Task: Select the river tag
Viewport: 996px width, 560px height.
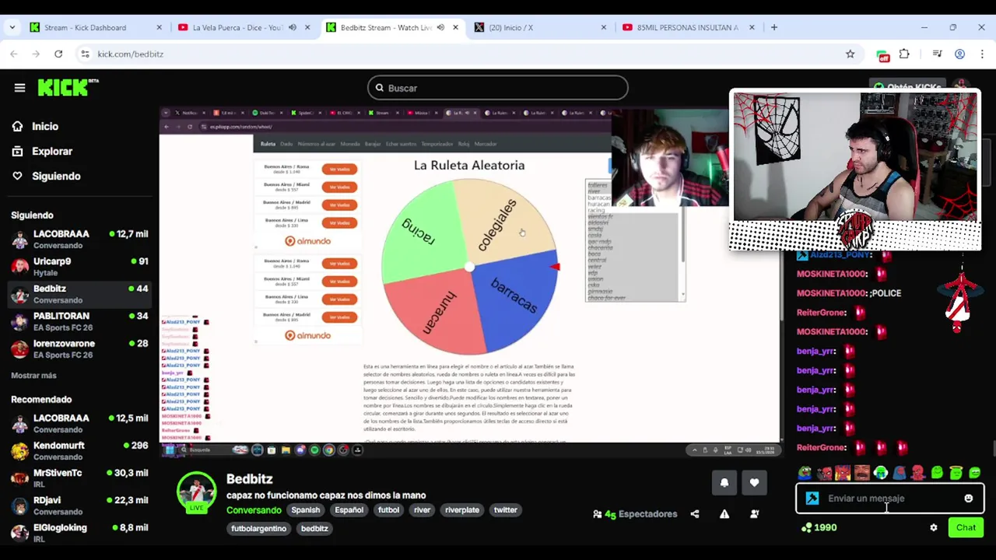Action: pyautogui.click(x=422, y=510)
